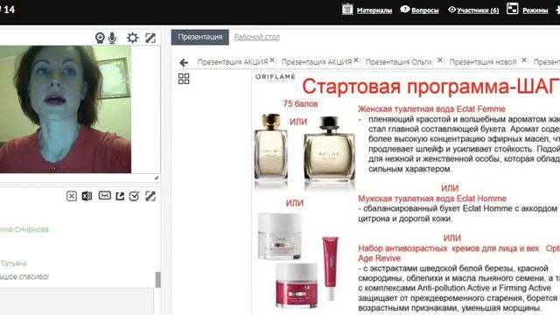
Task: Click the chat scrollbar thumb
Action: point(157,280)
